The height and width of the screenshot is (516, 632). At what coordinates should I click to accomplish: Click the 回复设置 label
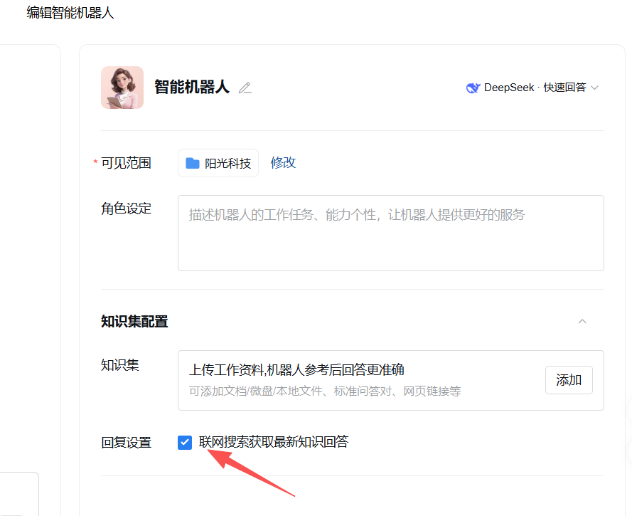coord(126,443)
